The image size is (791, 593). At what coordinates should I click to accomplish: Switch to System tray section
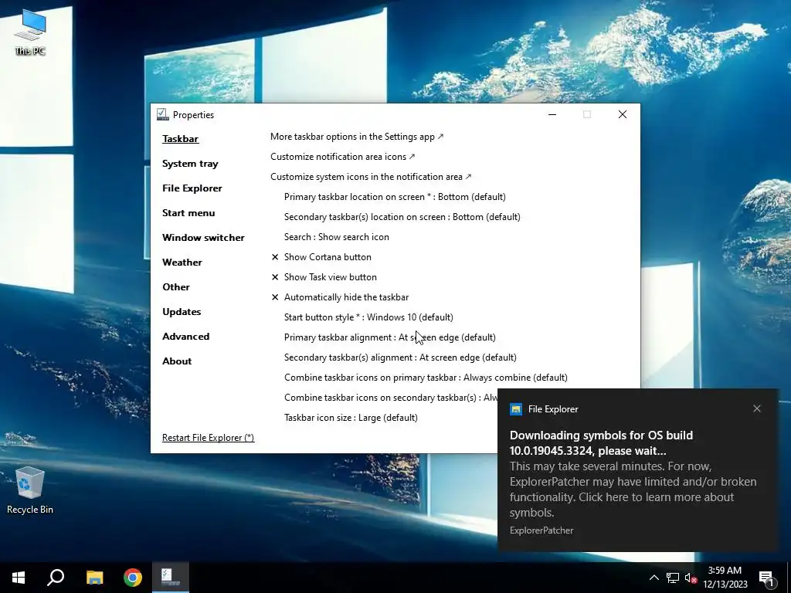click(x=190, y=164)
